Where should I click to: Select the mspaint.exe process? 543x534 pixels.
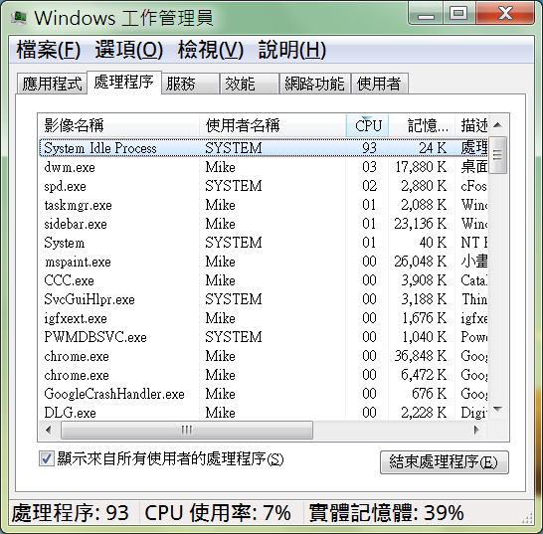click(x=264, y=262)
